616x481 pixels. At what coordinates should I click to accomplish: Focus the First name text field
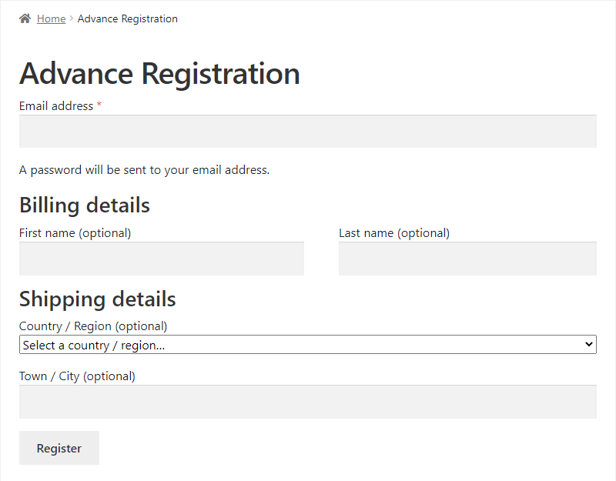161,259
